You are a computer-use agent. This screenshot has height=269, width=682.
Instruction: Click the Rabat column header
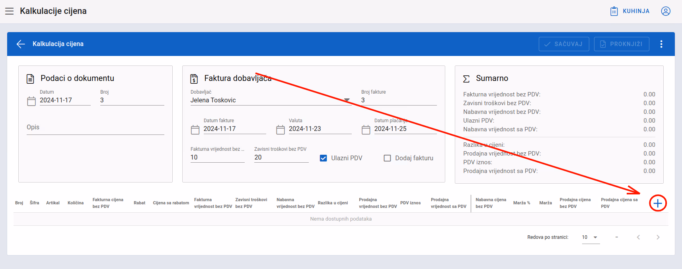click(x=140, y=203)
